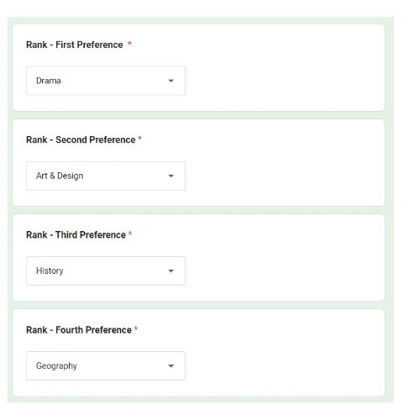Click the required asterisk after Second Preference

139,139
